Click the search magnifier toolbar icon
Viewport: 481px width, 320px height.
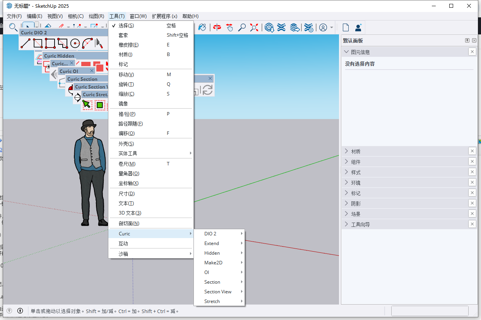(x=13, y=27)
